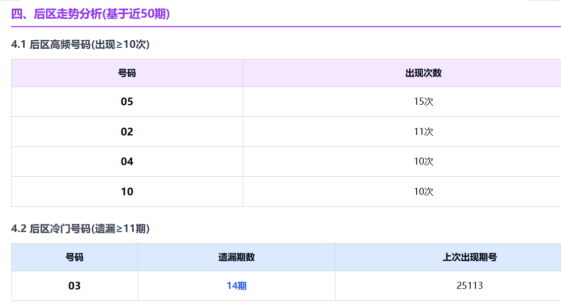Click the section heading 四、后区走势分析

[90, 14]
